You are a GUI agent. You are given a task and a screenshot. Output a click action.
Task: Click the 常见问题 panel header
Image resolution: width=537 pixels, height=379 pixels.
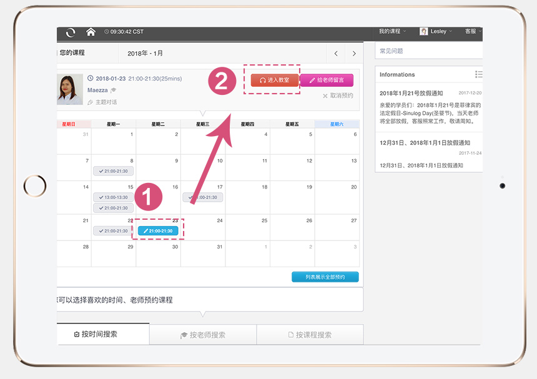tap(429, 51)
